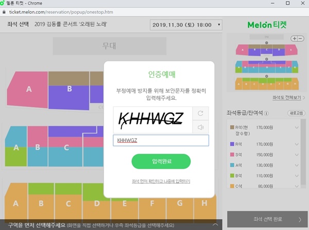Open the date selector 2019.11.30 (토) 18:00
Viewport: 309px width, 230px height.
(x=186, y=25)
